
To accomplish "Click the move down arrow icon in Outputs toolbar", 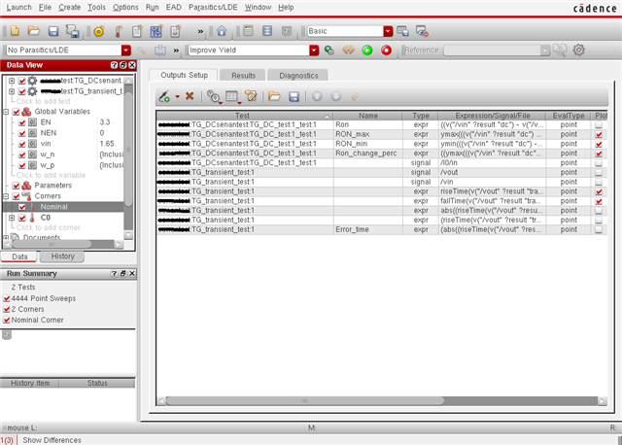I will pyautogui.click(x=336, y=96).
